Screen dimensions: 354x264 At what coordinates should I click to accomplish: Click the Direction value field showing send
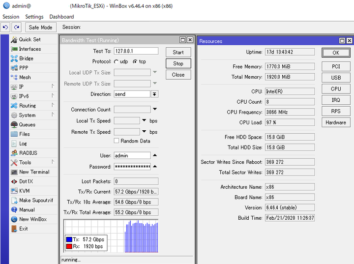click(x=132, y=94)
